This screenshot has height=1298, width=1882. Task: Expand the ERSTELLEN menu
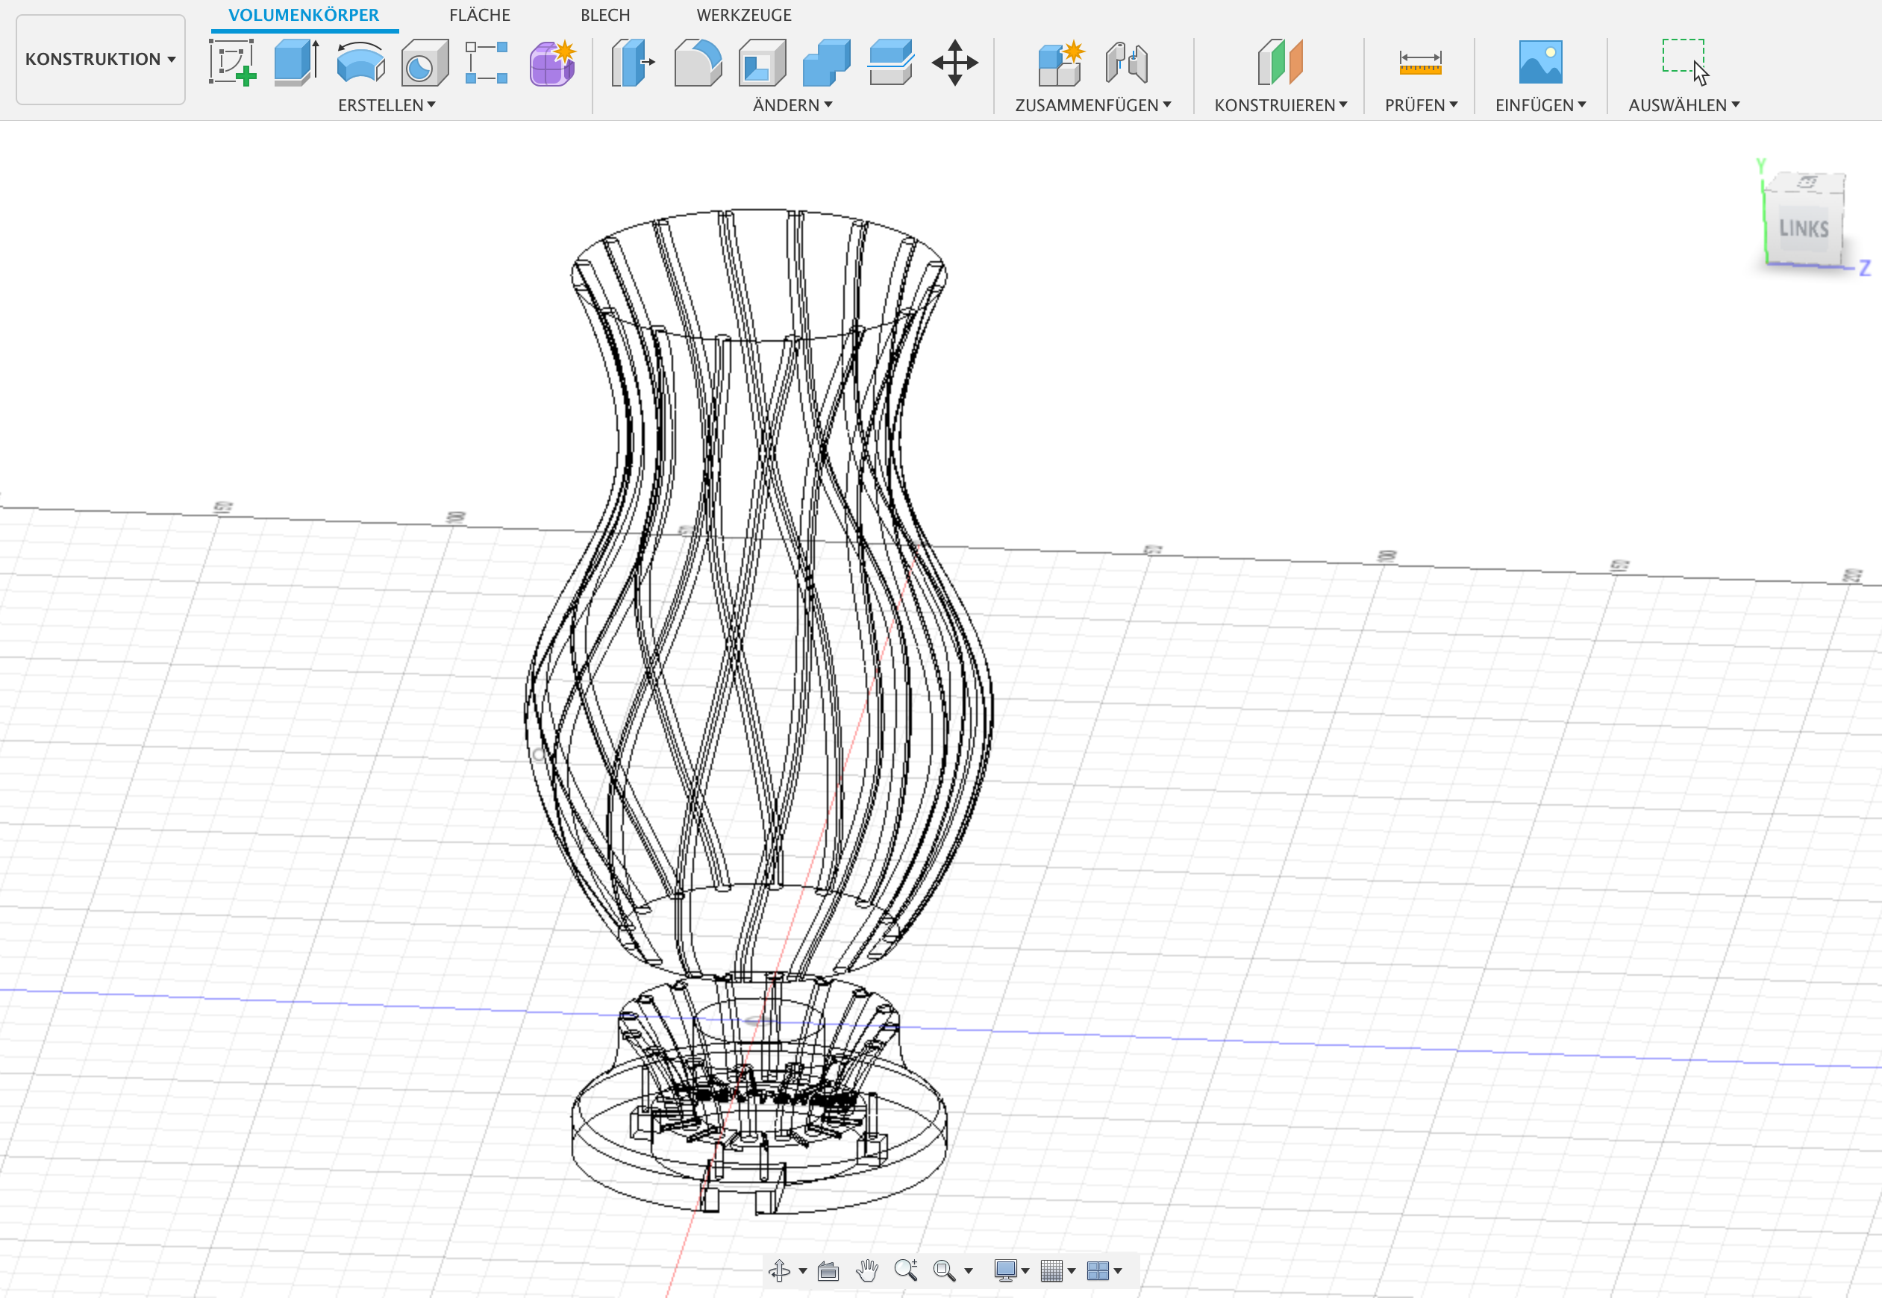pyautogui.click(x=387, y=105)
